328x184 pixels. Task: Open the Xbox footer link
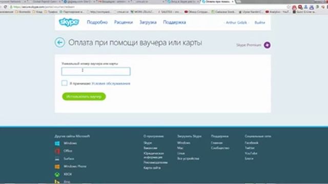click(x=68, y=174)
